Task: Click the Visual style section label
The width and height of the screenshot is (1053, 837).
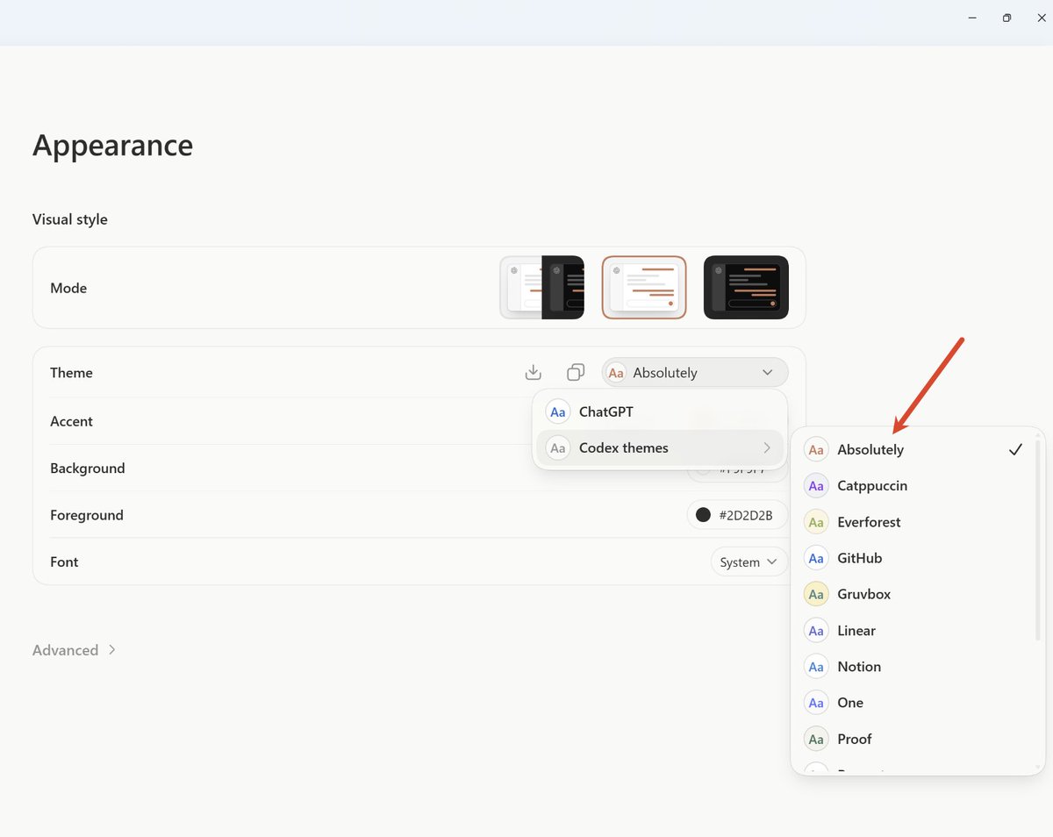Action: (x=70, y=219)
